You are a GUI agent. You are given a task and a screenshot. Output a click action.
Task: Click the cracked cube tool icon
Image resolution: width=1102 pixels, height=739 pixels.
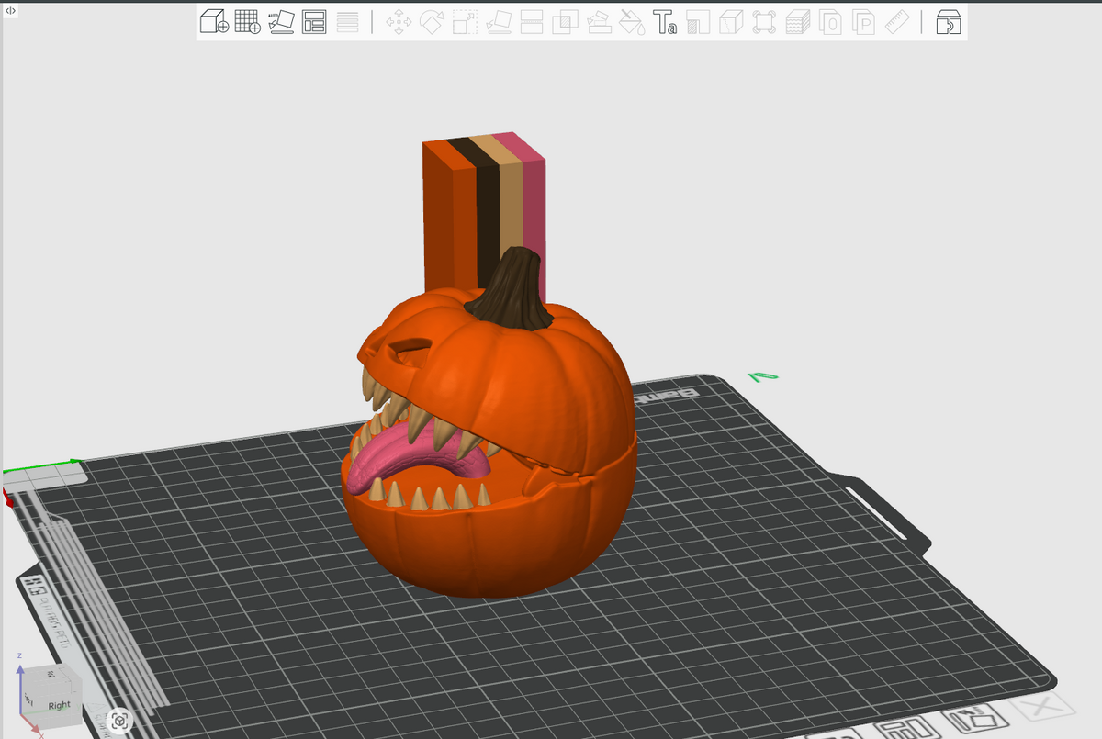[731, 22]
